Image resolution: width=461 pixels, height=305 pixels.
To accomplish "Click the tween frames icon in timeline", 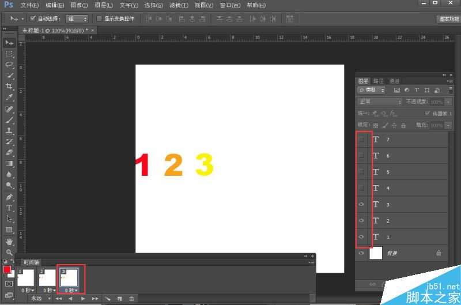I will pyautogui.click(x=107, y=299).
